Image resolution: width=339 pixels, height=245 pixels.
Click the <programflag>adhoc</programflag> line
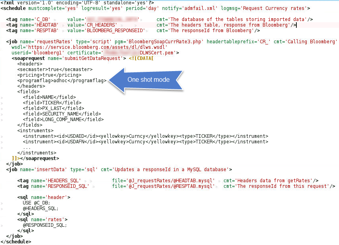(x=62, y=81)
